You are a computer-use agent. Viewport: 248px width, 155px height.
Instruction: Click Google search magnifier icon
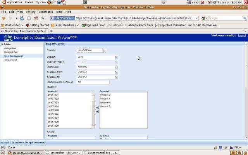click(245, 18)
